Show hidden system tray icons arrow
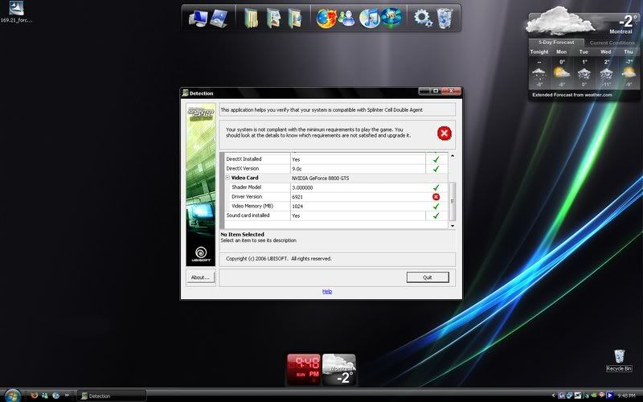 click(x=553, y=396)
